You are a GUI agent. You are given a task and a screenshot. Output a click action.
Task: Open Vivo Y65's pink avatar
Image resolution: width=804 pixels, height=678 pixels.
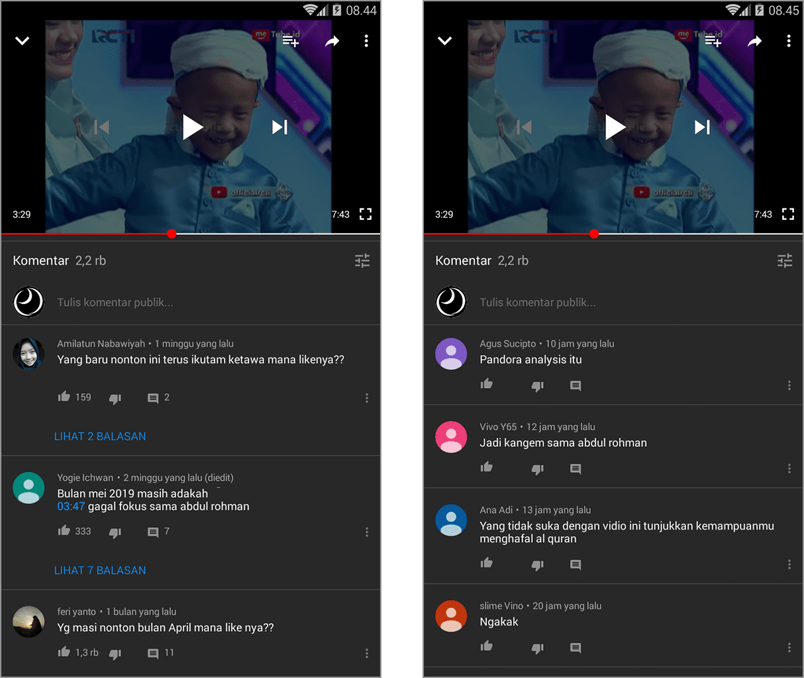coord(451,437)
